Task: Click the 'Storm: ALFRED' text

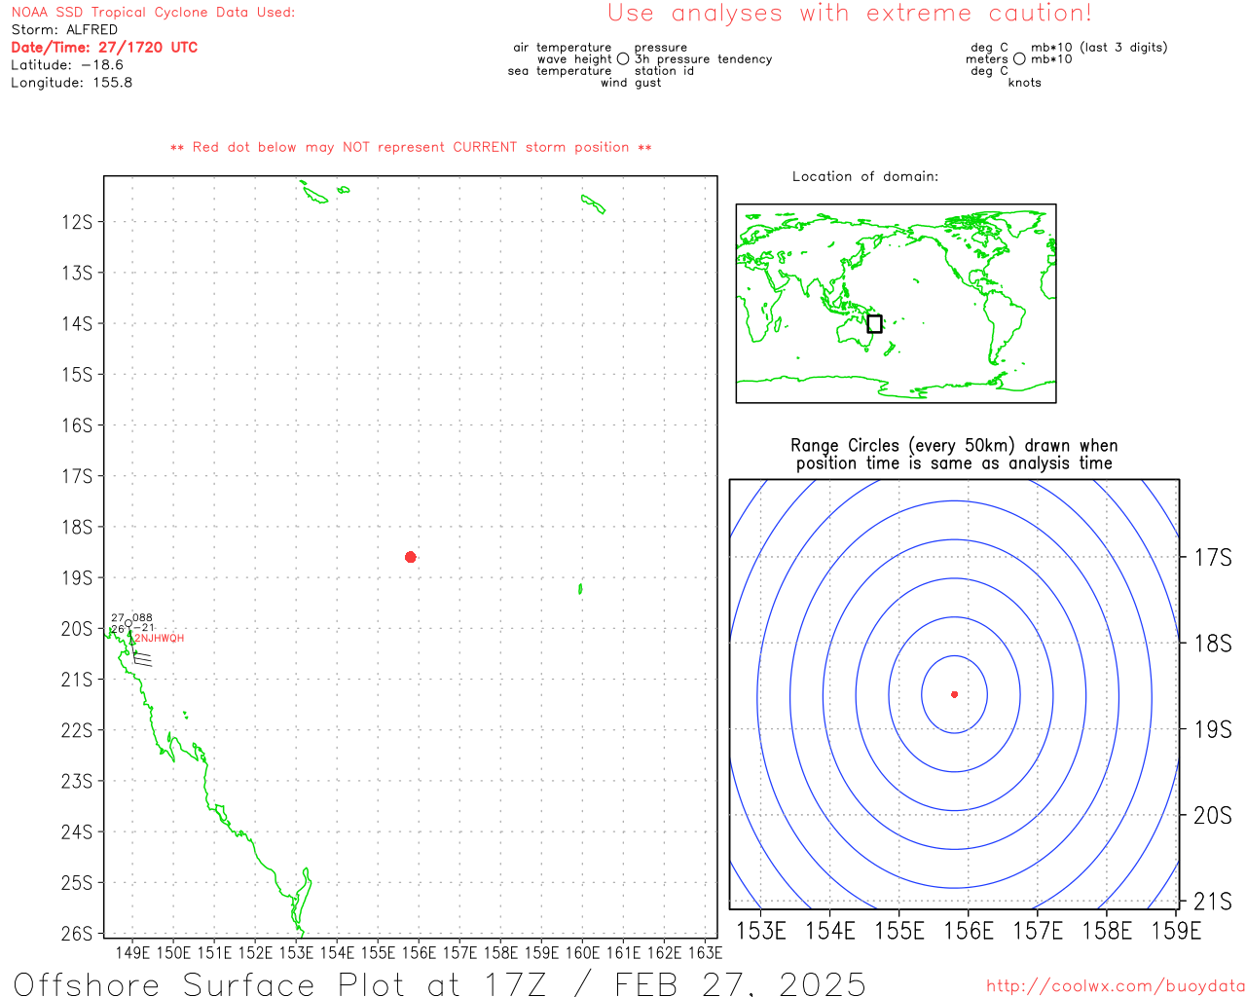Action: point(64,30)
